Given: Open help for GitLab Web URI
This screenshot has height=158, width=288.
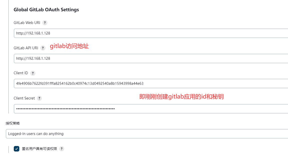Looking at the screenshot, I should point(45,23).
